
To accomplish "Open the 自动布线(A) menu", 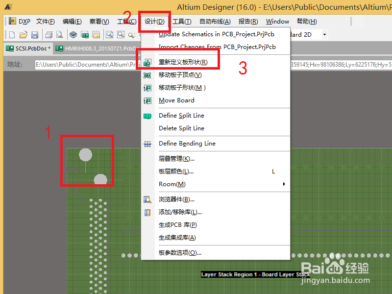I will click(215, 22).
